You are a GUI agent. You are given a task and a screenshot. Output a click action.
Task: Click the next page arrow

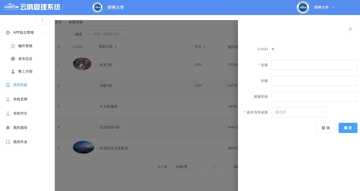coord(224,167)
